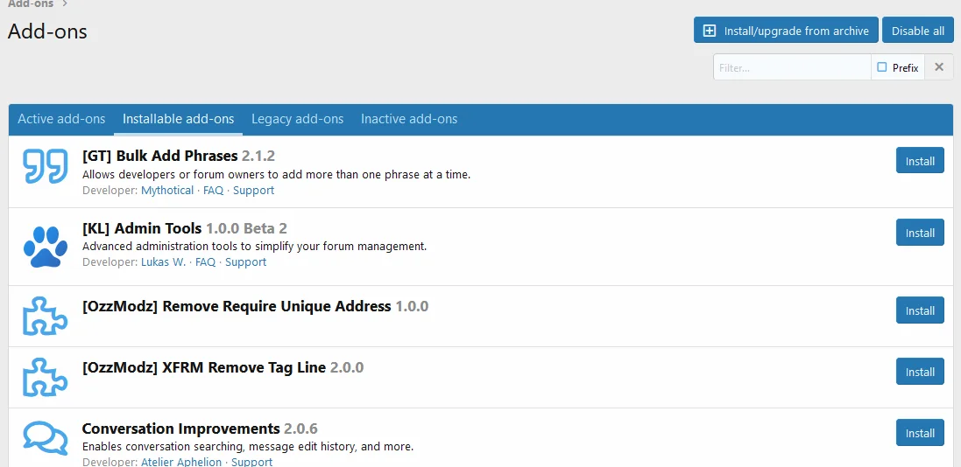Click the XFRM Remove Tag Line puzzle icon
This screenshot has width=961, height=467.
click(45, 377)
